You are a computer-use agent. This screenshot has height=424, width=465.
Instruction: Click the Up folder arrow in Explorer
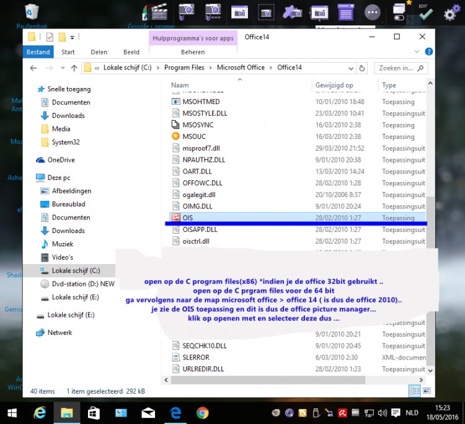coord(74,68)
